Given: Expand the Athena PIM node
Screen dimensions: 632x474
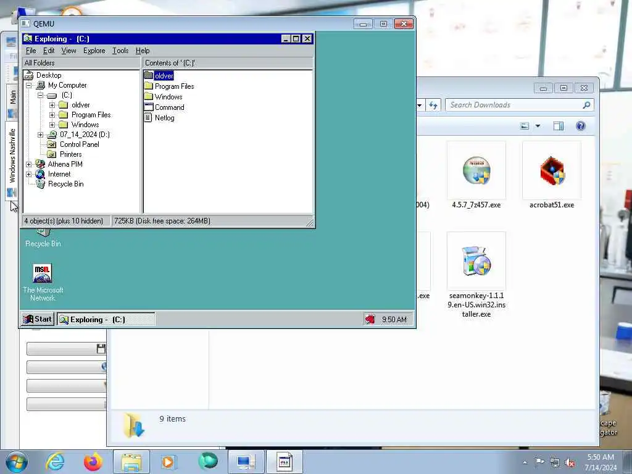Looking at the screenshot, I should (x=28, y=164).
